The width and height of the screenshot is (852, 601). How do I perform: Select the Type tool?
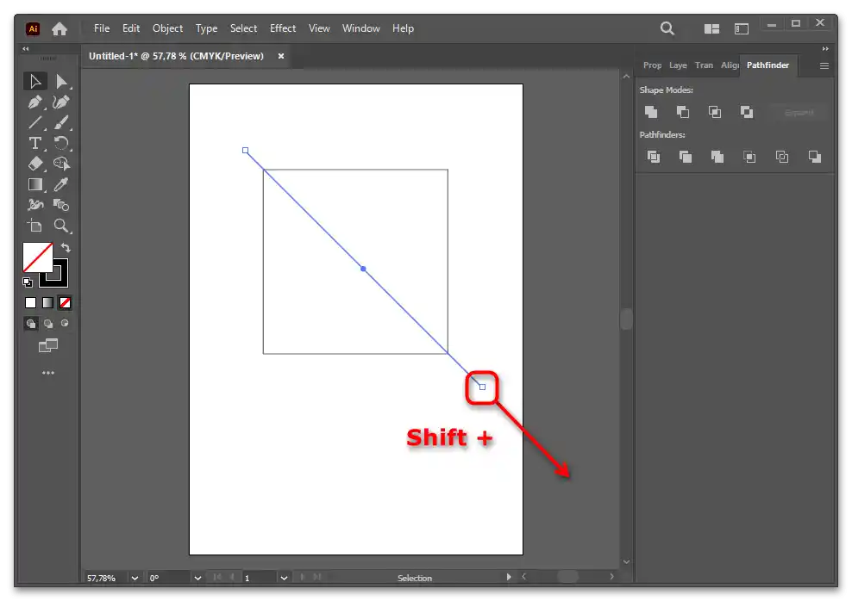35,143
